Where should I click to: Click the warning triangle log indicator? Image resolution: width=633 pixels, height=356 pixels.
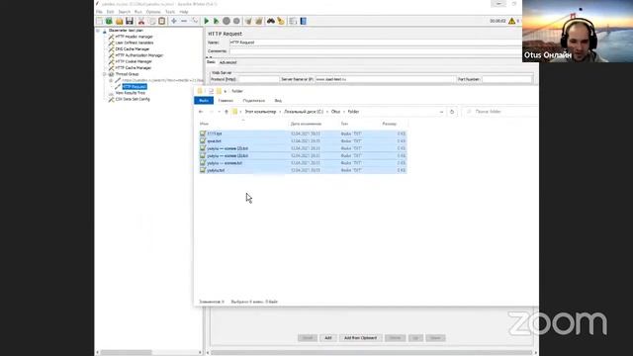512,21
